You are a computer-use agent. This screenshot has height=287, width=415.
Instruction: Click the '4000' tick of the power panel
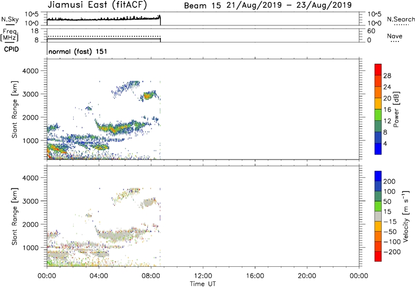coord(31,71)
